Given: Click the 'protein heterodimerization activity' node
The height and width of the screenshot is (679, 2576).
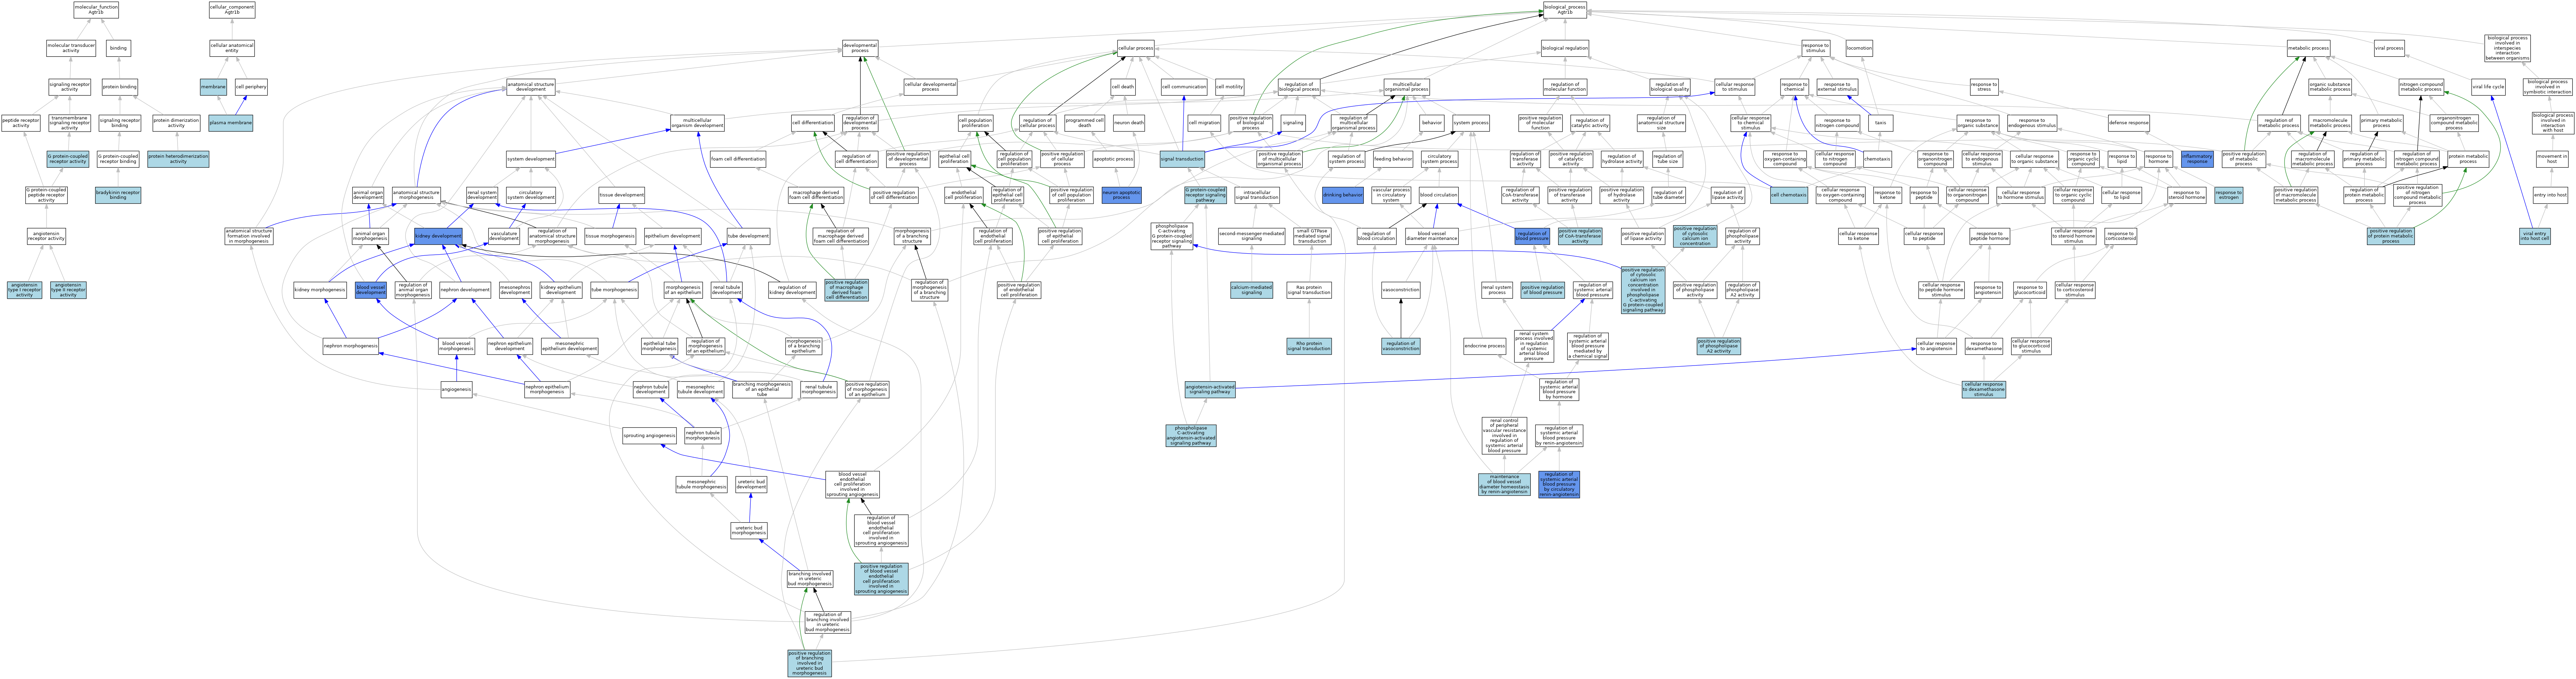Looking at the screenshot, I should [x=178, y=159].
